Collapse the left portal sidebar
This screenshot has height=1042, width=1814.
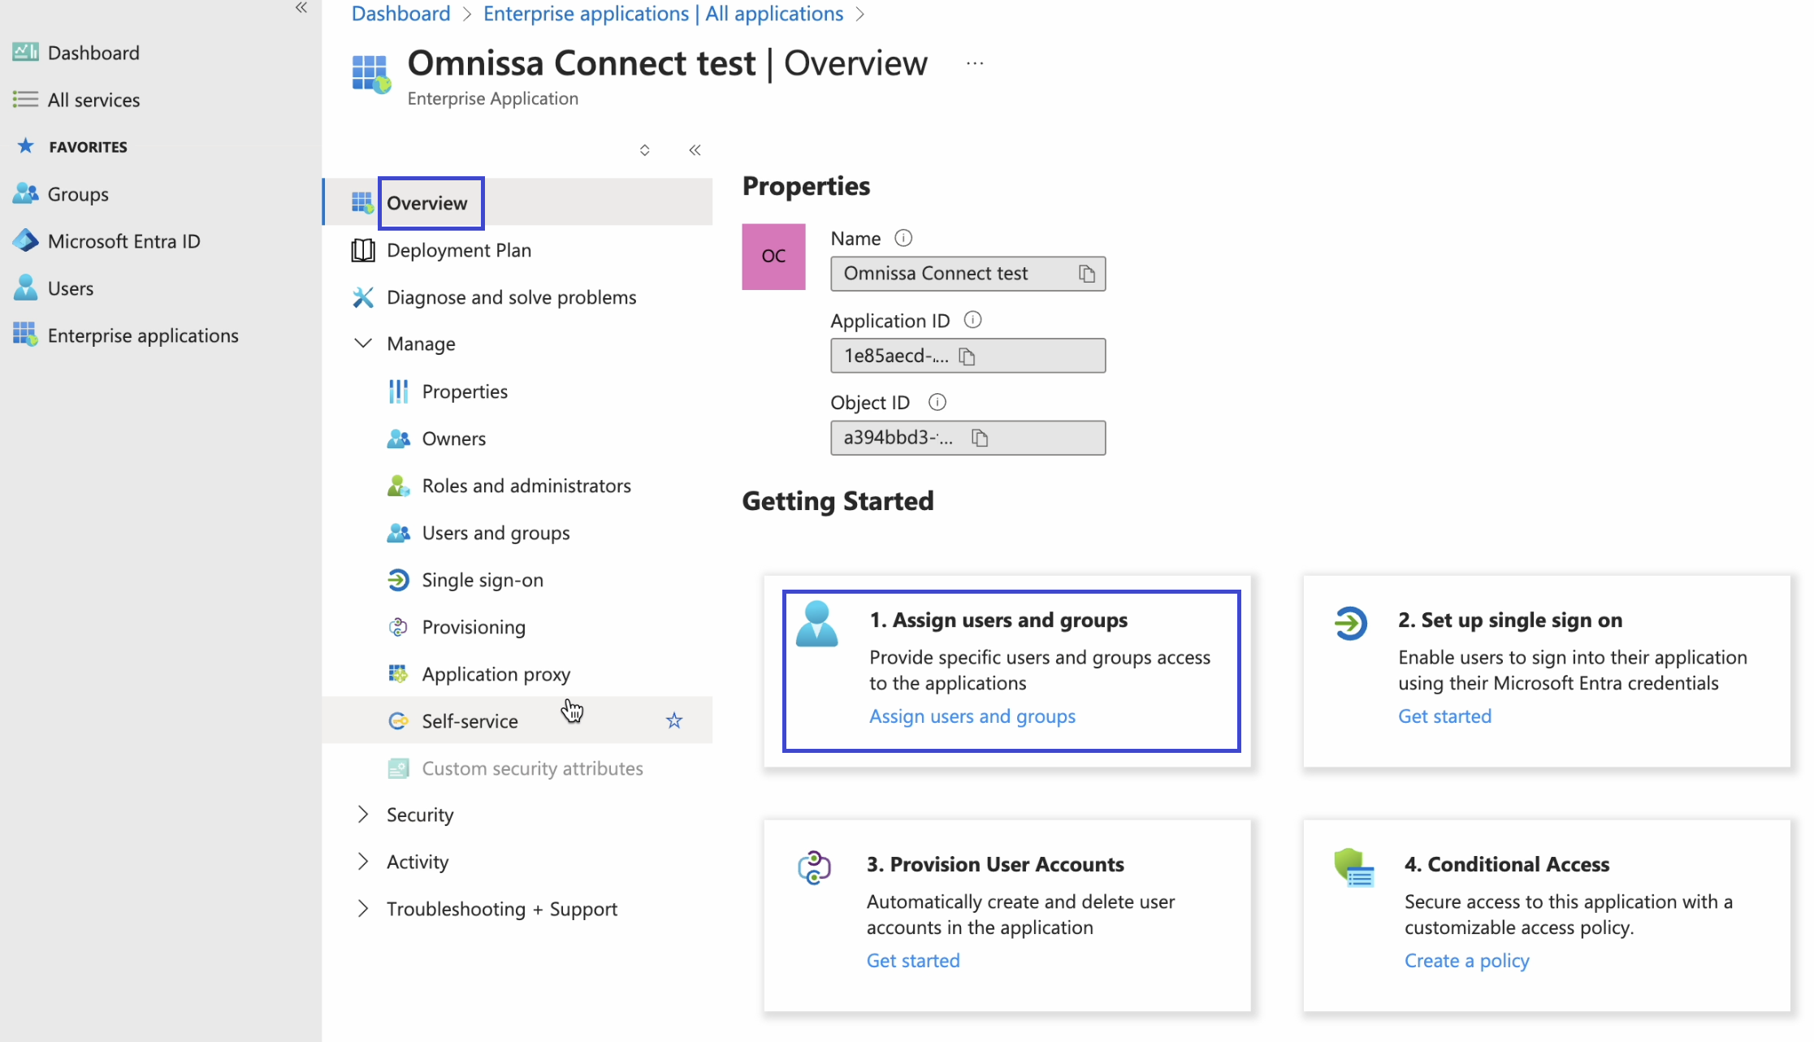pos(301,8)
